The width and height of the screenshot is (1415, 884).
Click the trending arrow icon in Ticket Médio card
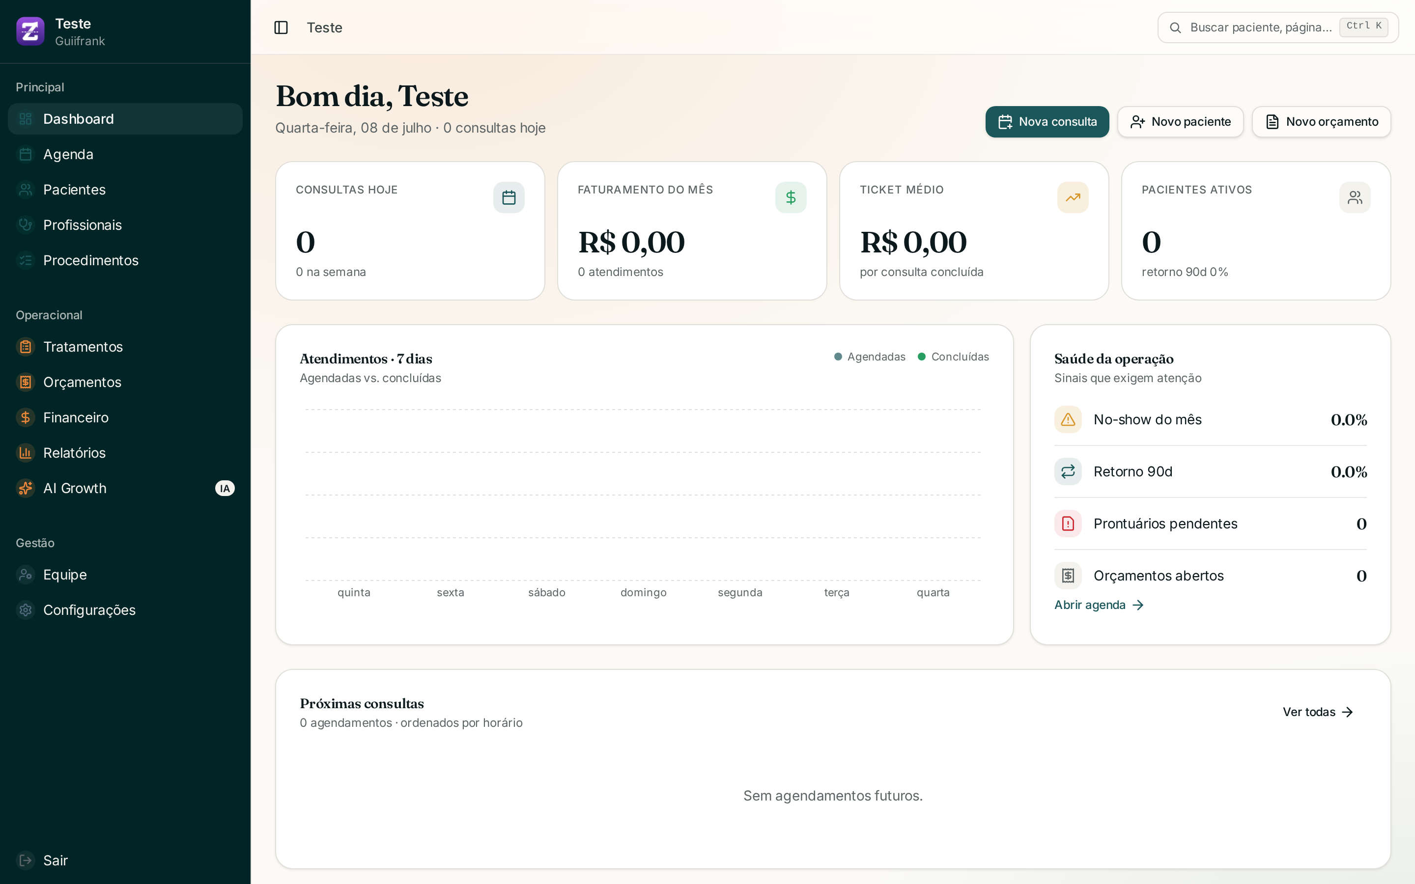point(1073,197)
